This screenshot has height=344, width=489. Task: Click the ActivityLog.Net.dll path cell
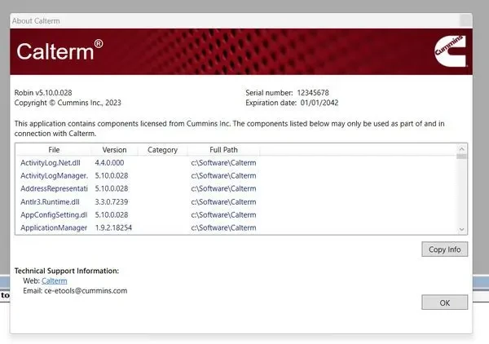223,163
